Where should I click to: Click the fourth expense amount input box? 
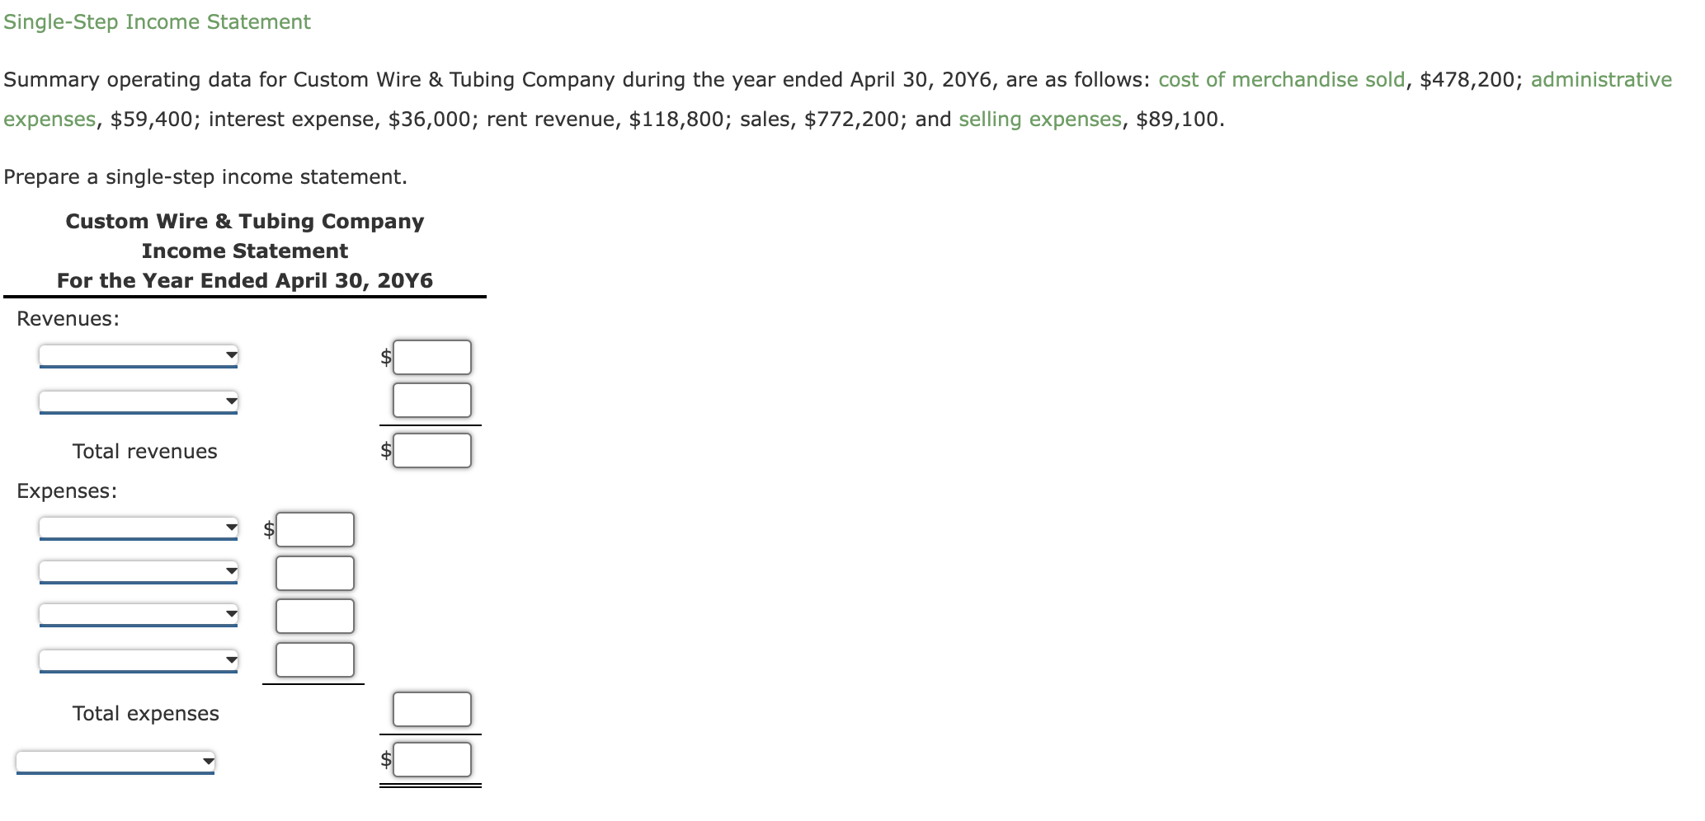click(314, 659)
